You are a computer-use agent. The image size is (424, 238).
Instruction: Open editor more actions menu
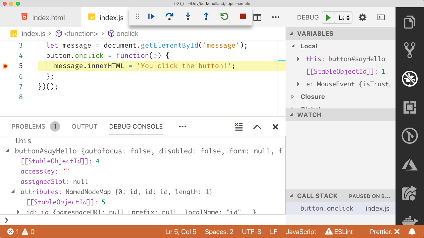click(x=276, y=18)
